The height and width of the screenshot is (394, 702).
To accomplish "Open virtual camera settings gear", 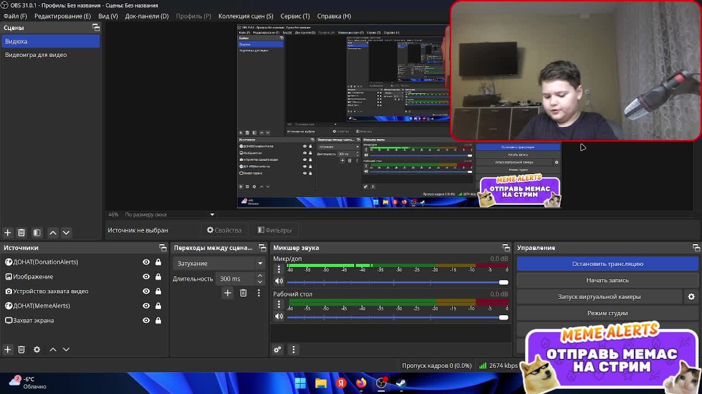I will tap(691, 297).
